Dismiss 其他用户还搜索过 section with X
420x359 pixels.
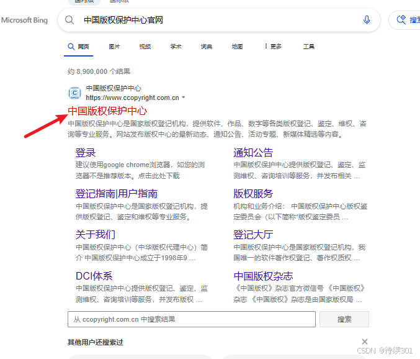pos(365,342)
